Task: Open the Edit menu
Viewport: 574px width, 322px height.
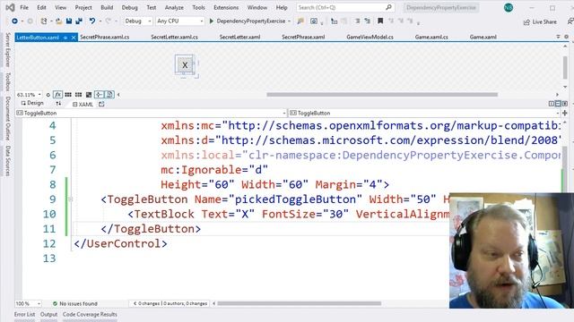Action: tap(41, 7)
